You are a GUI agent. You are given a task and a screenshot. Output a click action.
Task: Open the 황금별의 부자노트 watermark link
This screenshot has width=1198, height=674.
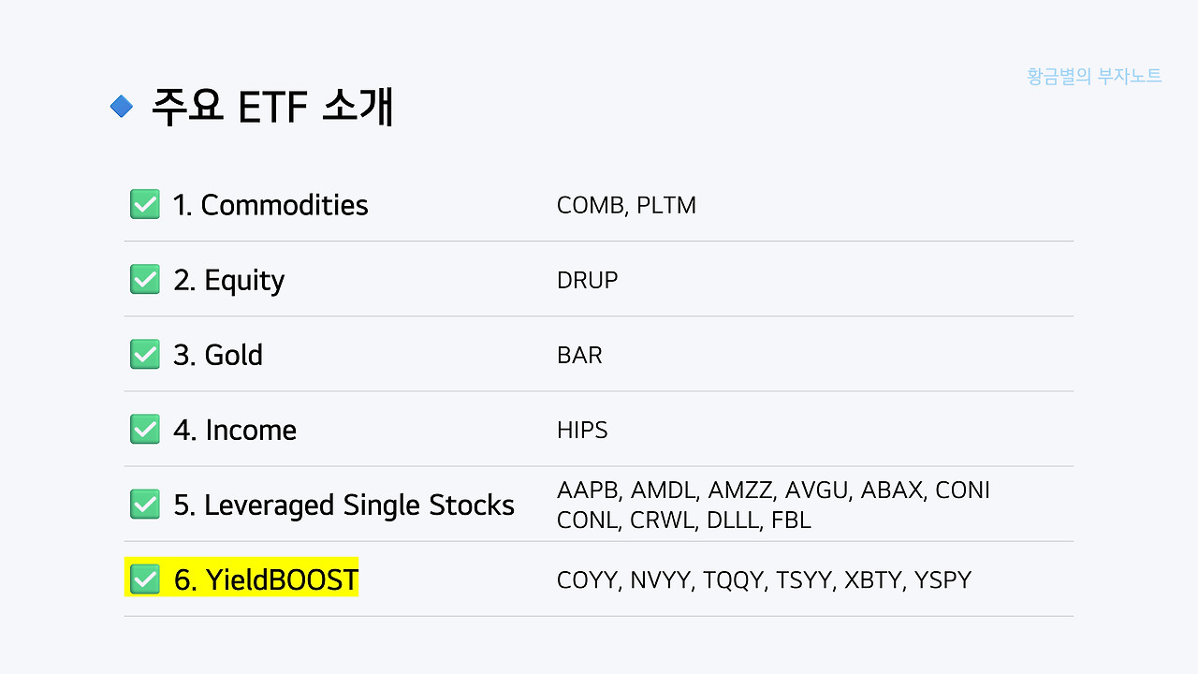pos(1094,77)
